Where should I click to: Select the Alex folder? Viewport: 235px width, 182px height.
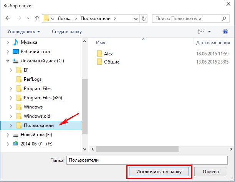click(x=108, y=53)
